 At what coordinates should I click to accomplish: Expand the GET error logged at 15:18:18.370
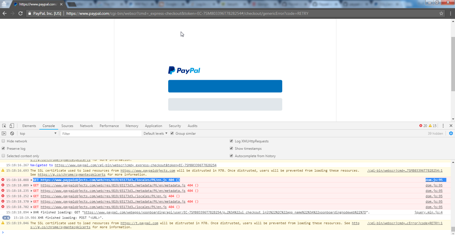[31, 201]
